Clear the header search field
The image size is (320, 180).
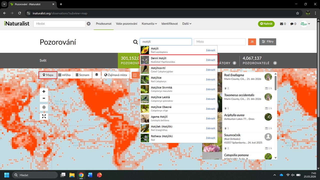coord(88,24)
